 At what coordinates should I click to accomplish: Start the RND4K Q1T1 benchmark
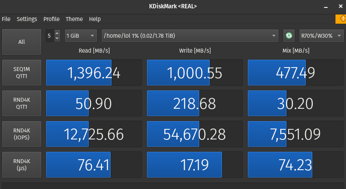click(x=21, y=103)
